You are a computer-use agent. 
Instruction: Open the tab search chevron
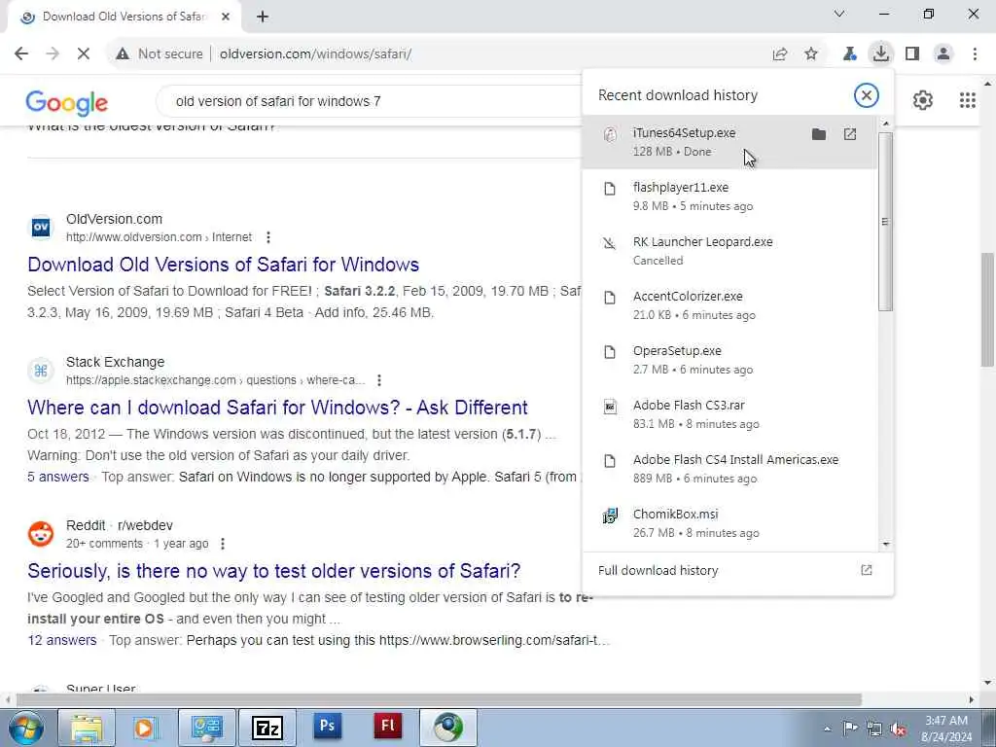(839, 14)
